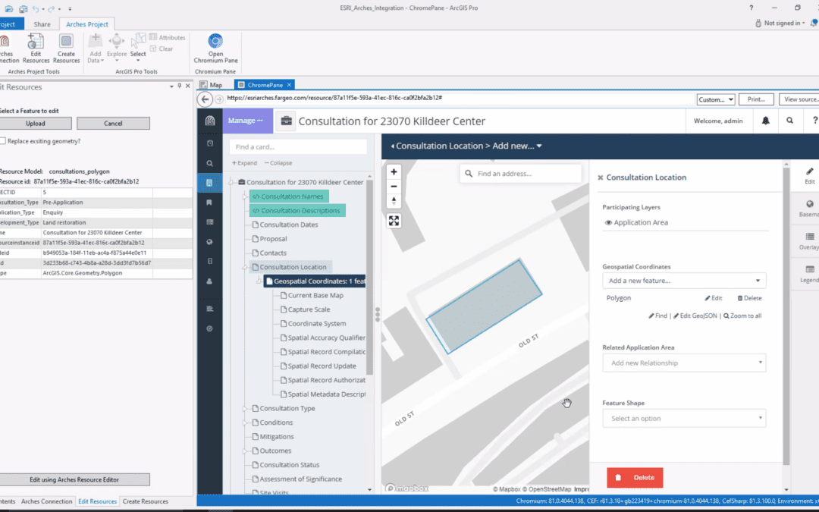Open the Add a new feature dropdown
This screenshot has height=512, width=819.
(x=683, y=280)
